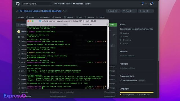Expand the Fork dropdown arrow
Viewport: 180px width, 101px height.
coord(135,11)
